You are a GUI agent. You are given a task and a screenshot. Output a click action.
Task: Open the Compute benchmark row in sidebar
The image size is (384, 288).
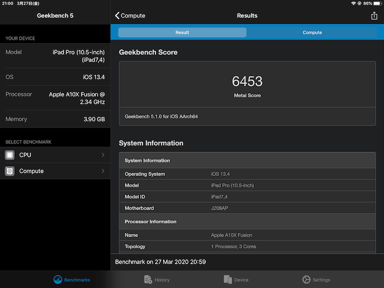[x=55, y=171]
